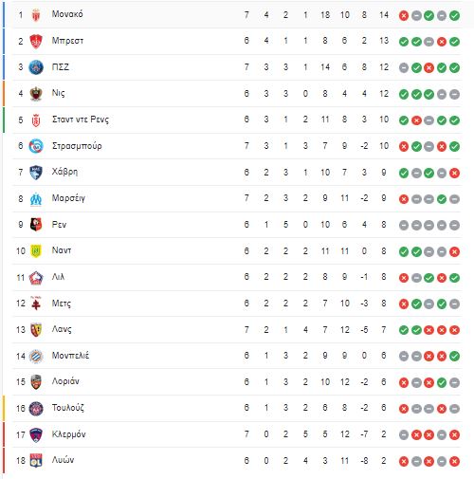Image resolution: width=474 pixels, height=479 pixels.
Task: Click the Στρασμπούρ club crest
Action: 36,146
